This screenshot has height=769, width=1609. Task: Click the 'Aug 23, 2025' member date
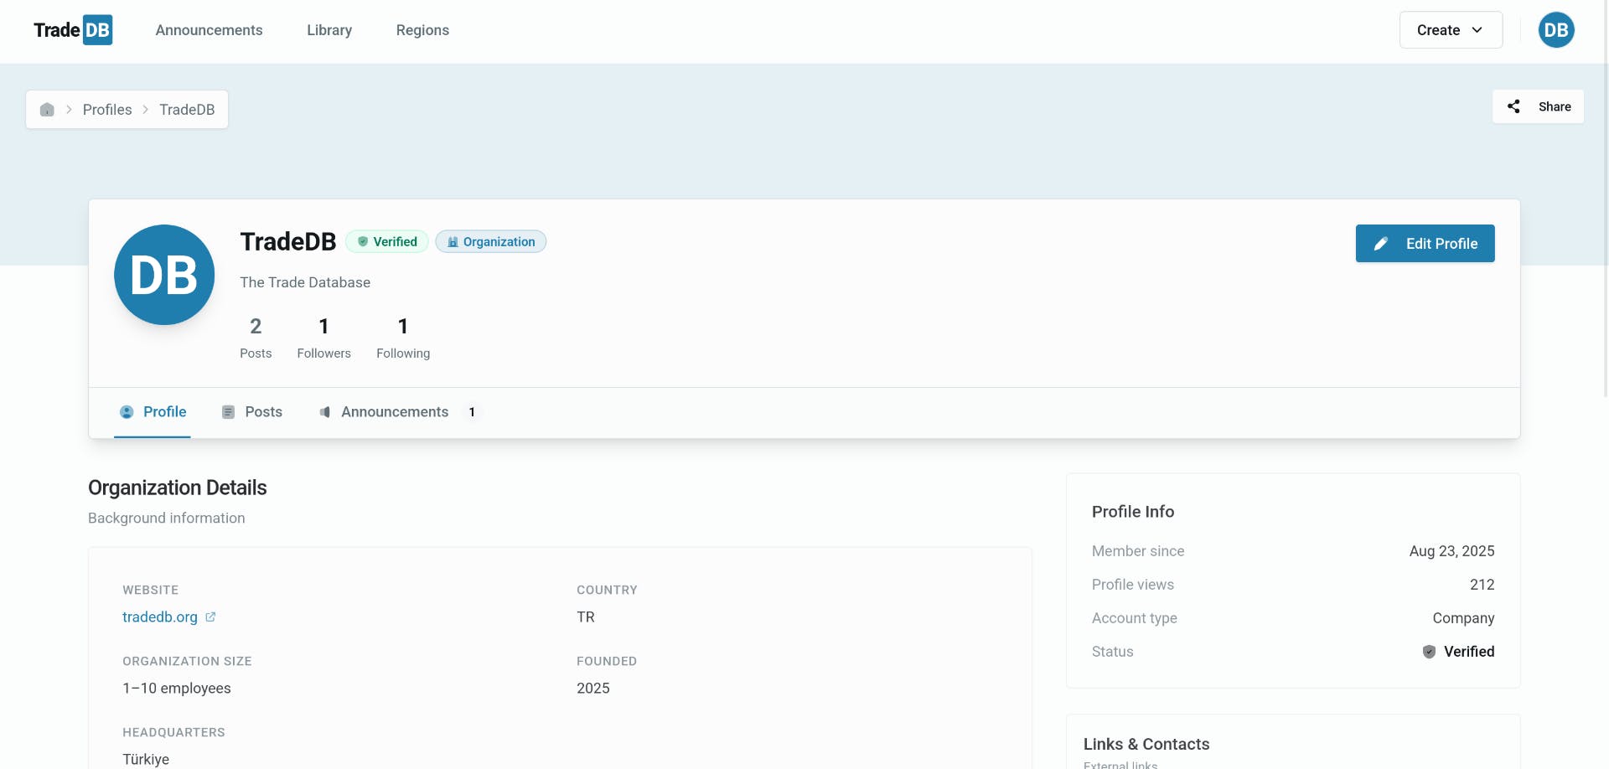1451,551
